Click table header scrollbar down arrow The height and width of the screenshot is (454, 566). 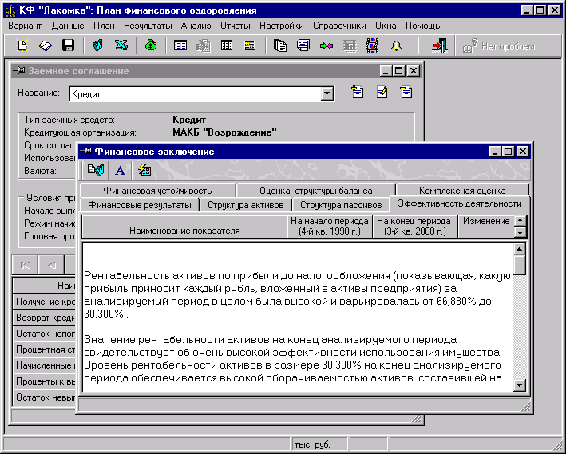(x=520, y=232)
